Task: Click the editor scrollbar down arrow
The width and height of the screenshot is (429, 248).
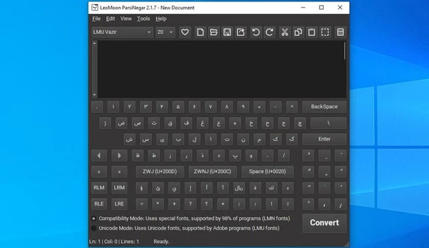Action: click(x=94, y=95)
